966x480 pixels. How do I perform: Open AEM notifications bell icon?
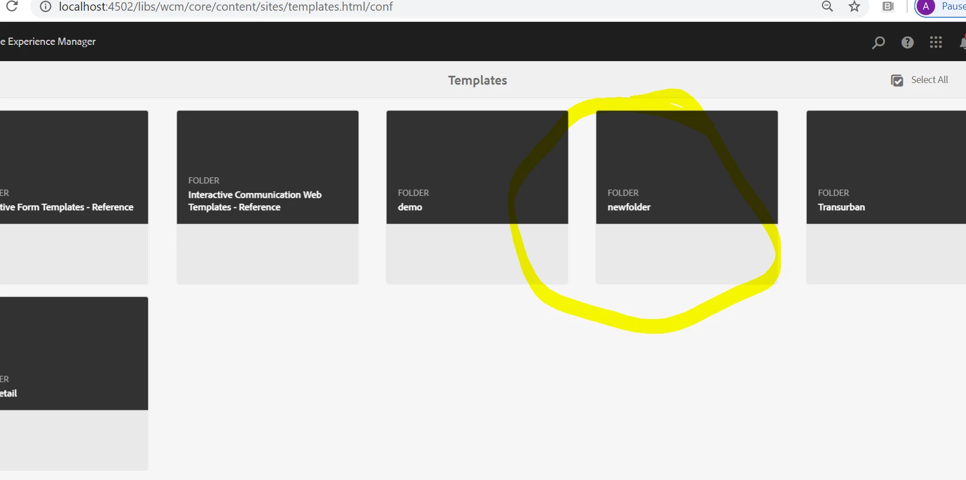pos(963,42)
